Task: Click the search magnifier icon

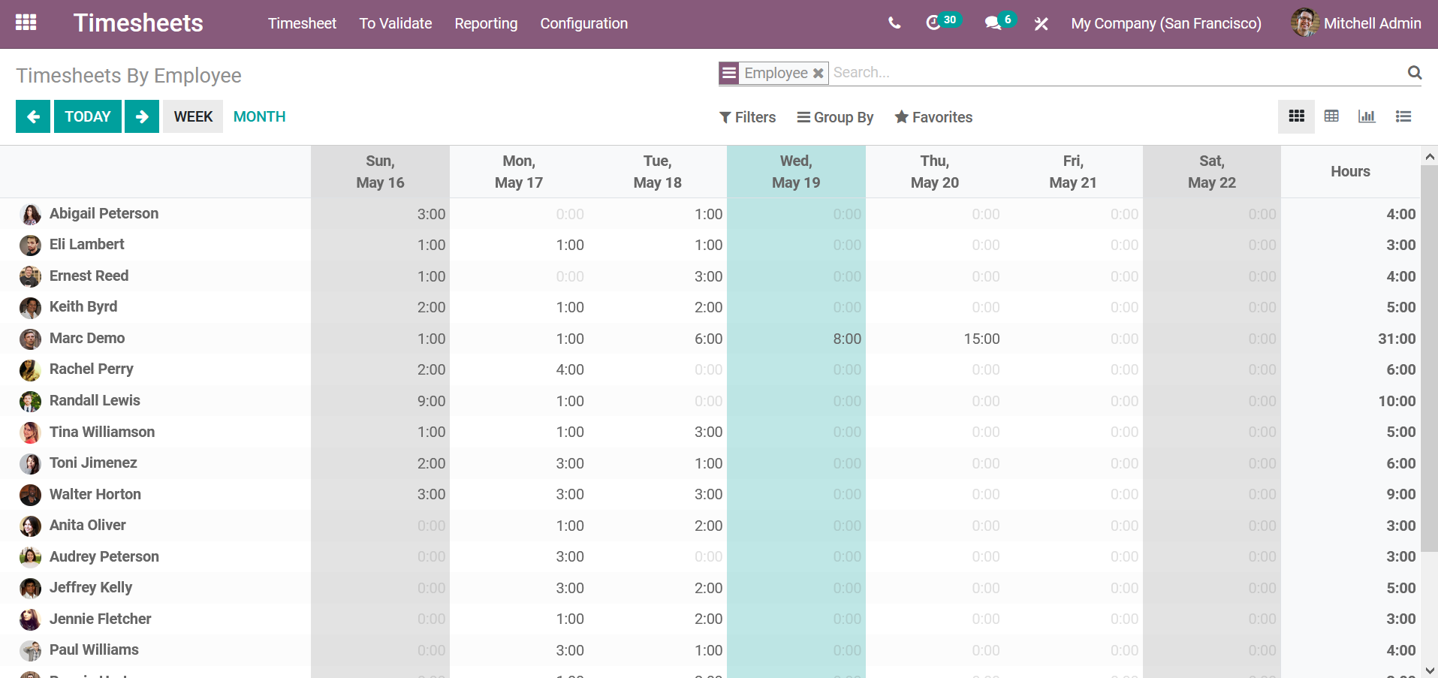Action: (x=1415, y=73)
